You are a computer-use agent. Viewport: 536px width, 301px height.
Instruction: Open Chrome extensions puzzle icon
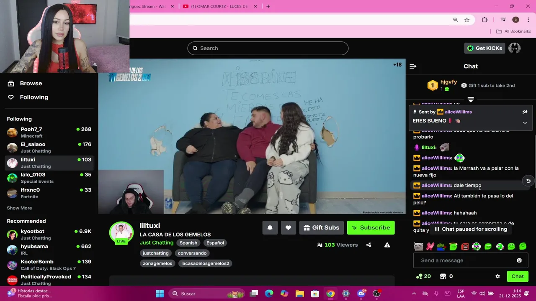[485, 20]
